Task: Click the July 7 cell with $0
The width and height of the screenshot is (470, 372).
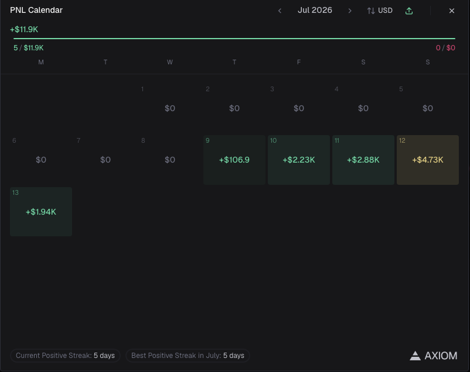Action: [x=105, y=160]
